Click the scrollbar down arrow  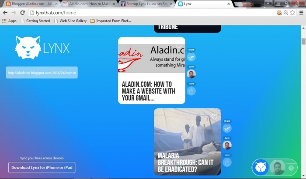[x=303, y=176]
